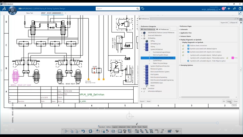Open Help question mark icon
This screenshot has height=137, width=243.
click(x=240, y=9)
